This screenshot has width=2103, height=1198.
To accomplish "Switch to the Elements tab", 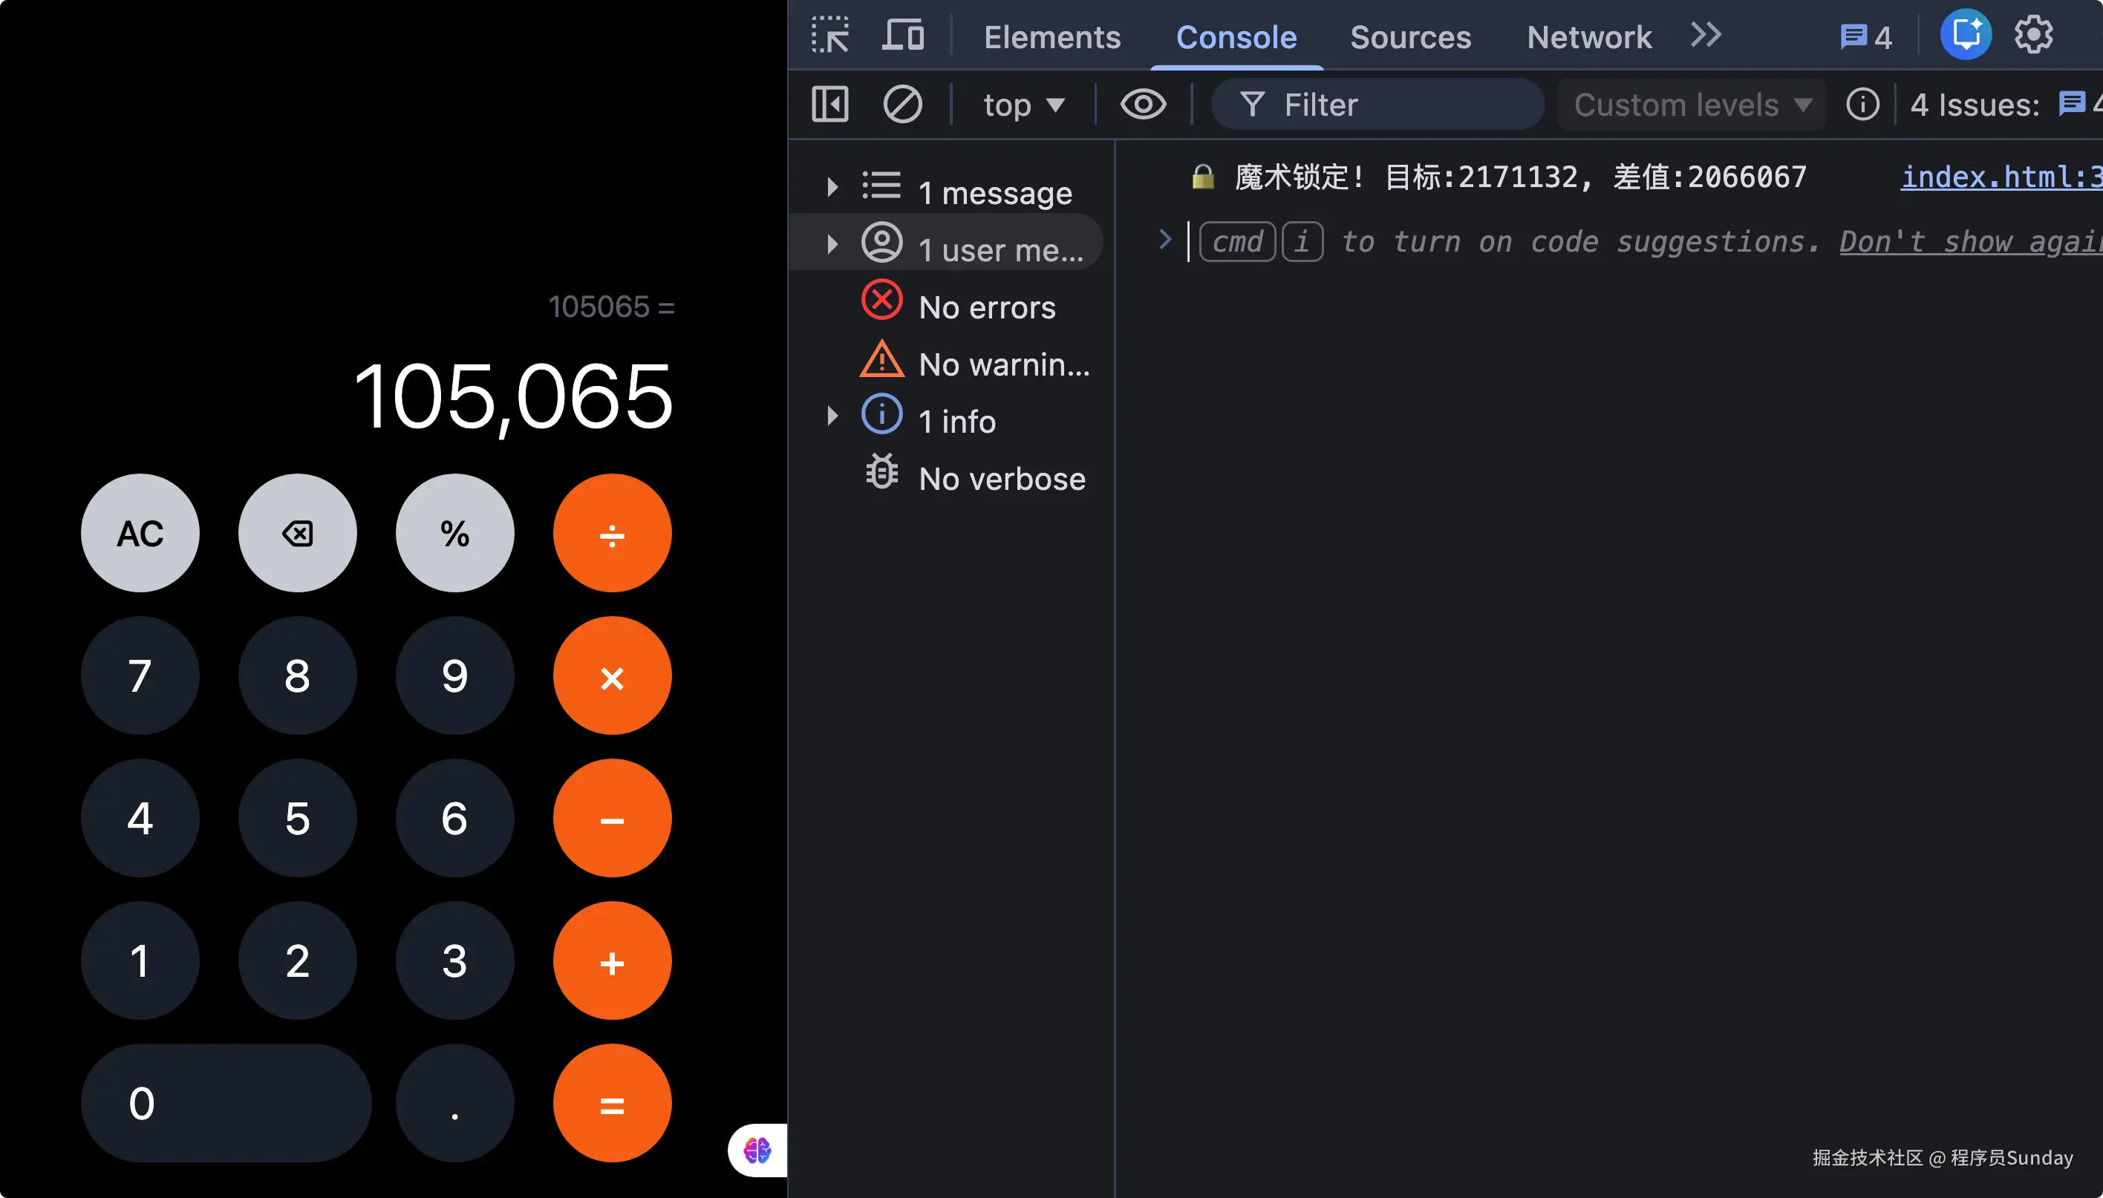I will (x=1052, y=37).
